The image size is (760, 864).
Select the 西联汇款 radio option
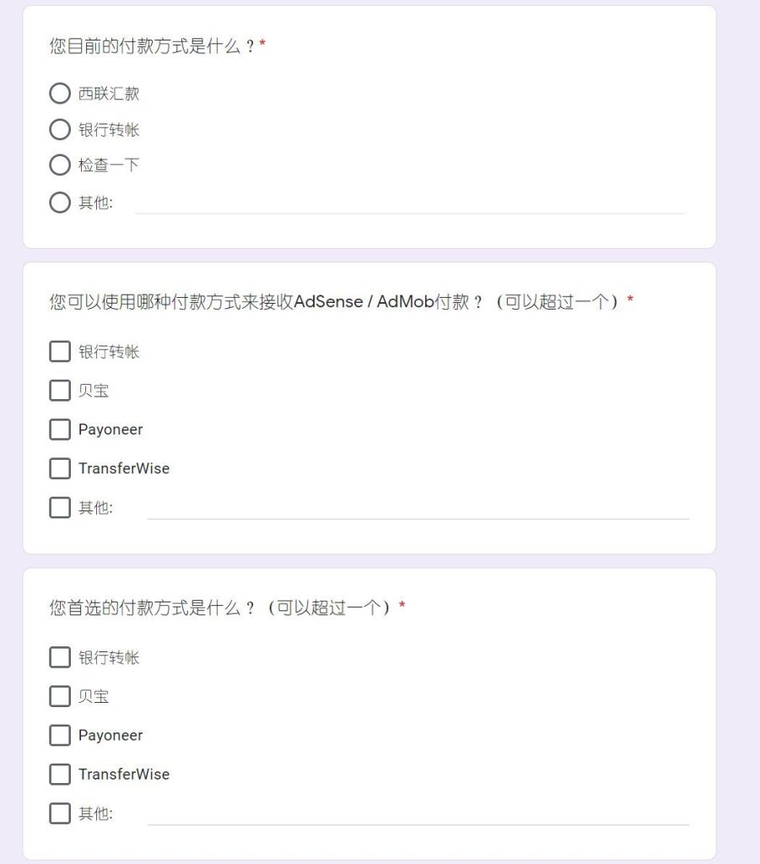click(x=60, y=94)
